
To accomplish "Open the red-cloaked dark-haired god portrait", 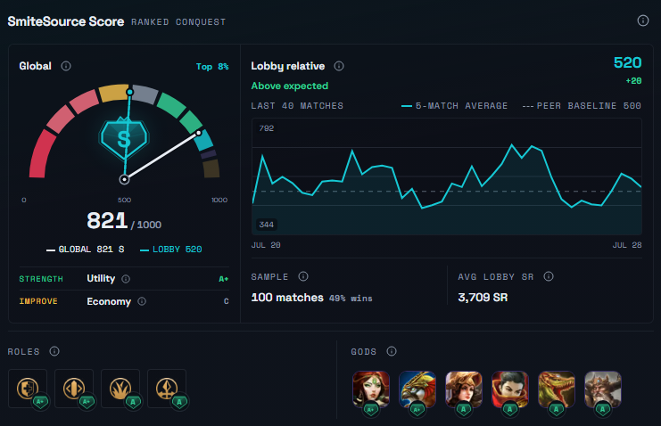I will 510,389.
